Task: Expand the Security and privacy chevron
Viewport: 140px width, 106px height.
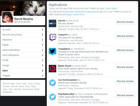Action: pyautogui.click(x=43, y=35)
